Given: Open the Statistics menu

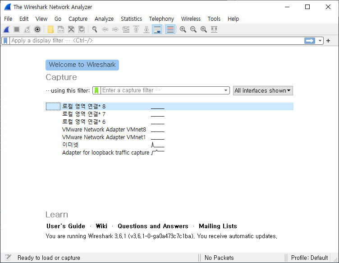Looking at the screenshot, I should [131, 19].
